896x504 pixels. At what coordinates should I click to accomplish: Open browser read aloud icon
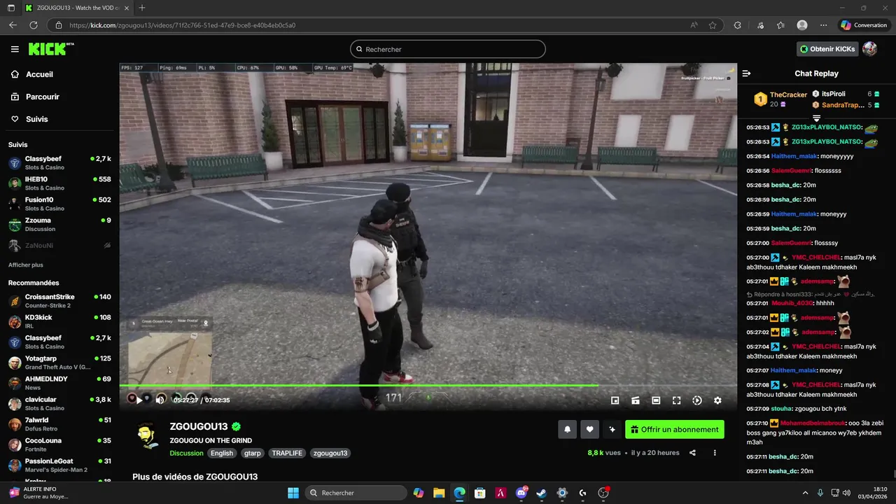coord(694,25)
